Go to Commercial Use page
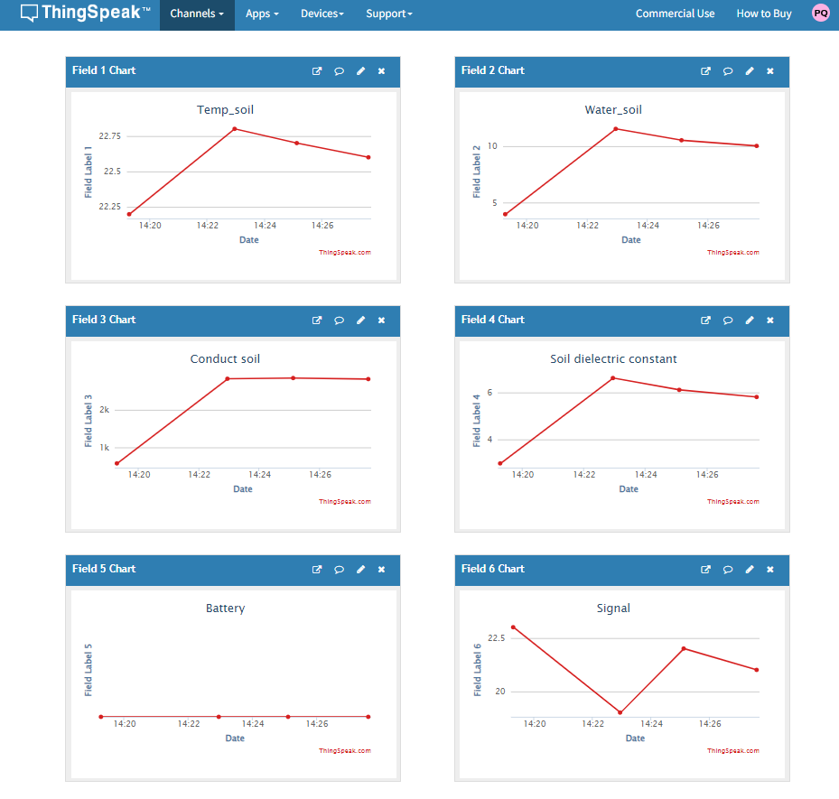 point(675,14)
